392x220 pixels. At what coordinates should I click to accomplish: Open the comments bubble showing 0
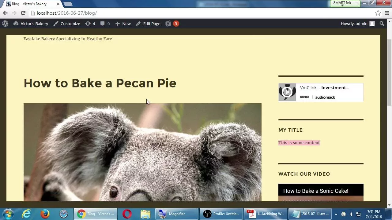pos(105,24)
